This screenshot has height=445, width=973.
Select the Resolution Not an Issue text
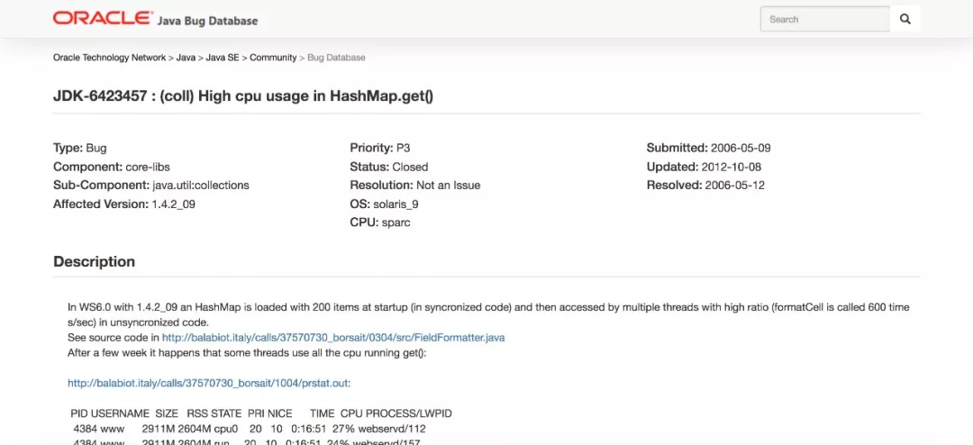pyautogui.click(x=415, y=185)
